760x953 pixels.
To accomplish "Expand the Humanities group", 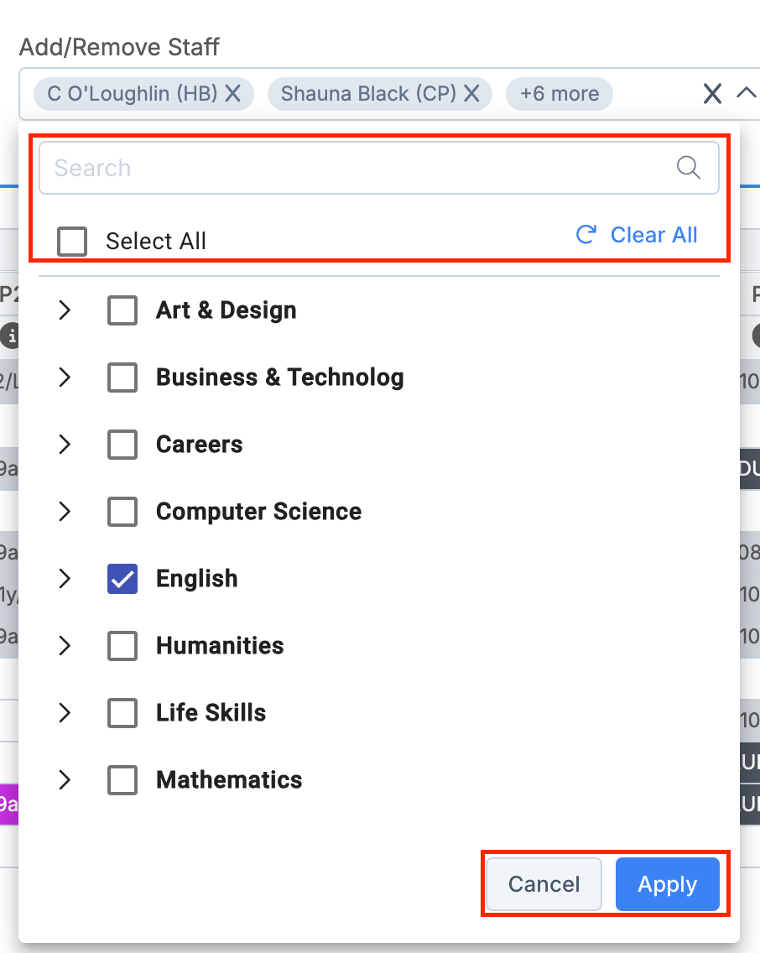I will pyautogui.click(x=65, y=646).
